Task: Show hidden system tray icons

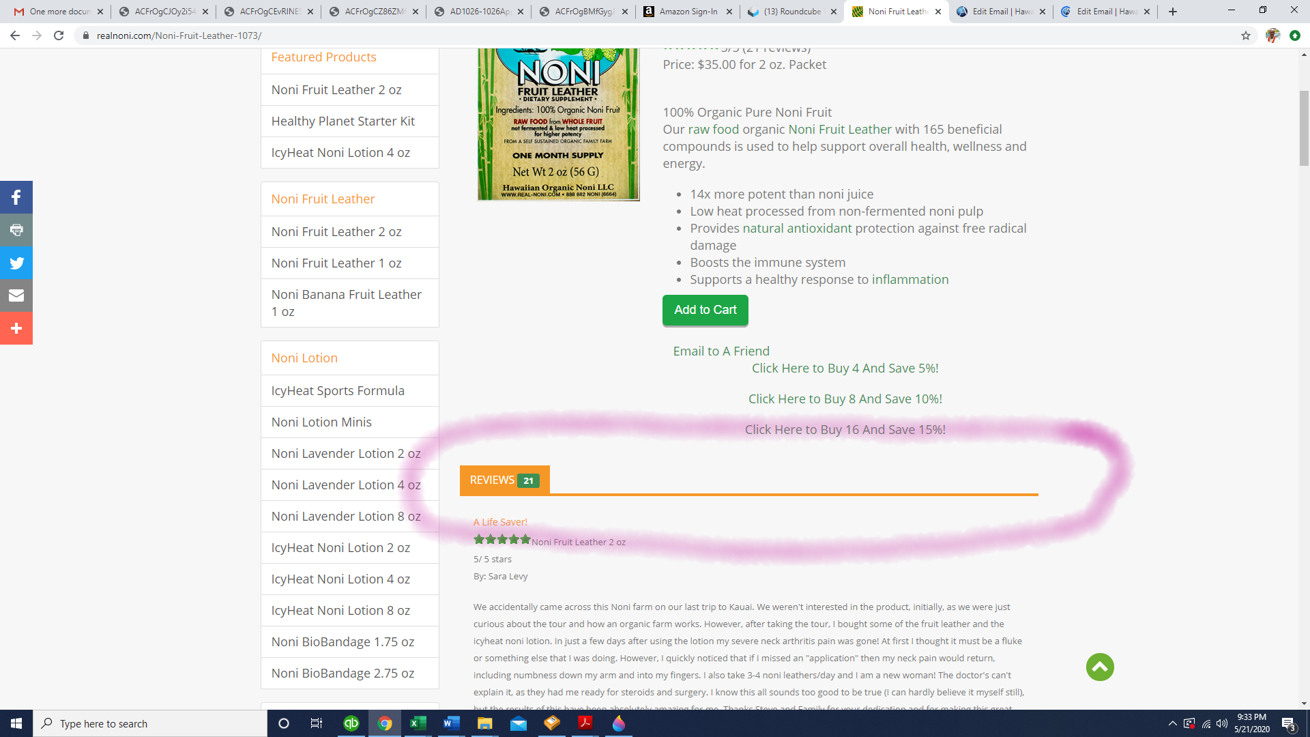Action: click(1172, 723)
